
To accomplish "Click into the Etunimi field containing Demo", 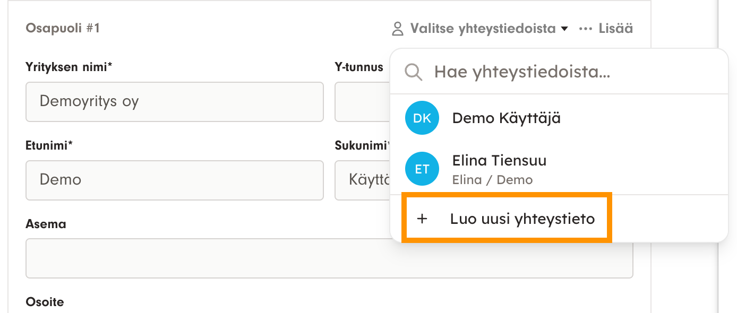I will tap(174, 180).
